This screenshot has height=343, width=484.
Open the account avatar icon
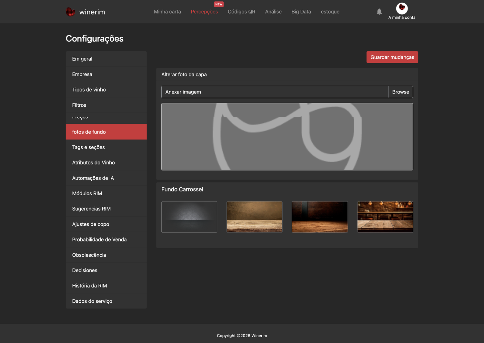pos(402,8)
